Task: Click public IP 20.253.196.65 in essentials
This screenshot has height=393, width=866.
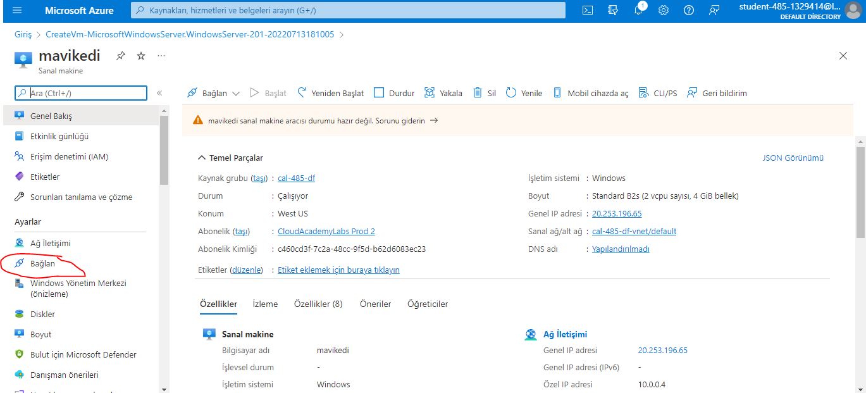Action: tap(617, 213)
